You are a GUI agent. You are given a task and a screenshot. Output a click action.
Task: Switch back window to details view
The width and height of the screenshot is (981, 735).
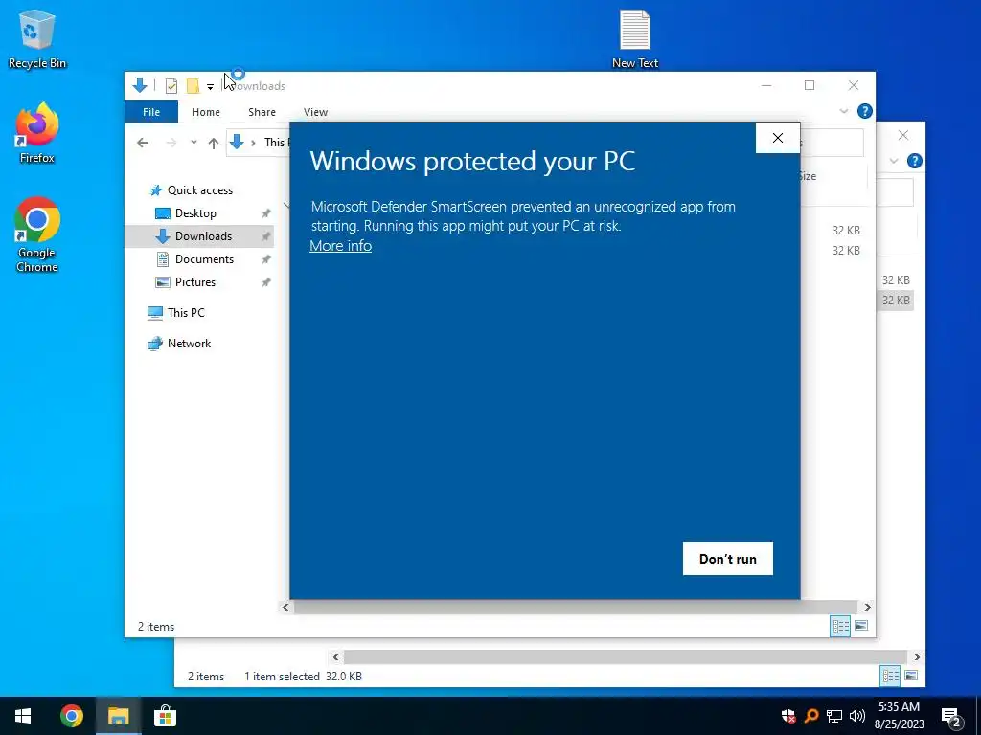pos(890,676)
